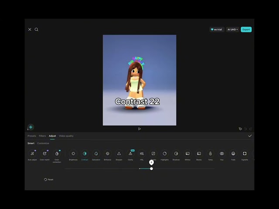This screenshot has width=279, height=209.
Task: Select the Saturation adjustment
Action: point(96,155)
